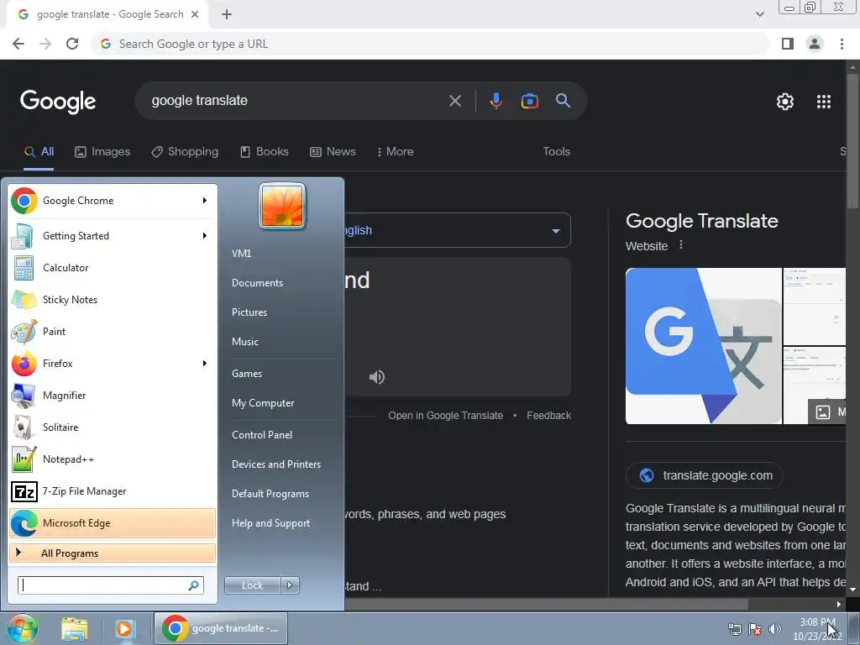Switch to the Shopping results tab
The image size is (860, 645).
[185, 151]
